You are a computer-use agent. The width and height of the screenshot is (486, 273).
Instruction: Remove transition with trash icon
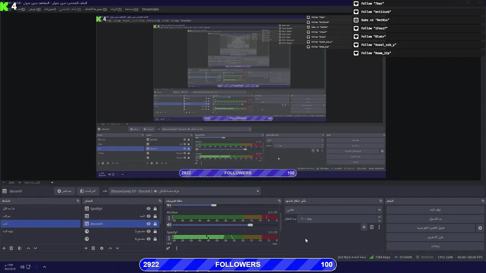click(372, 227)
